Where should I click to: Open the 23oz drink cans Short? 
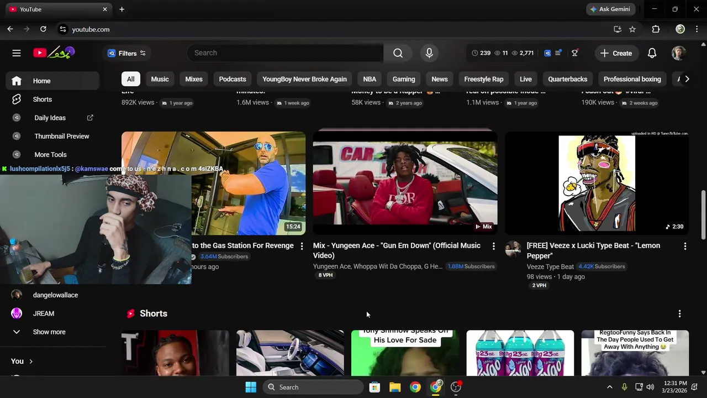click(x=520, y=353)
